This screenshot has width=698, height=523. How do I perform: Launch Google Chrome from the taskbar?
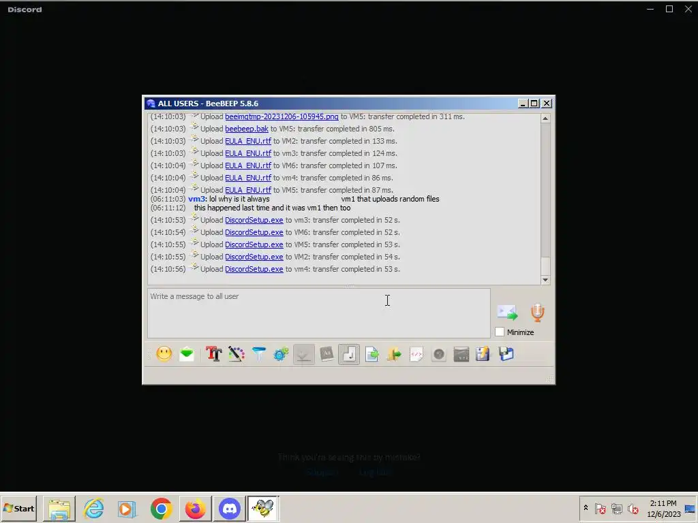[161, 508]
